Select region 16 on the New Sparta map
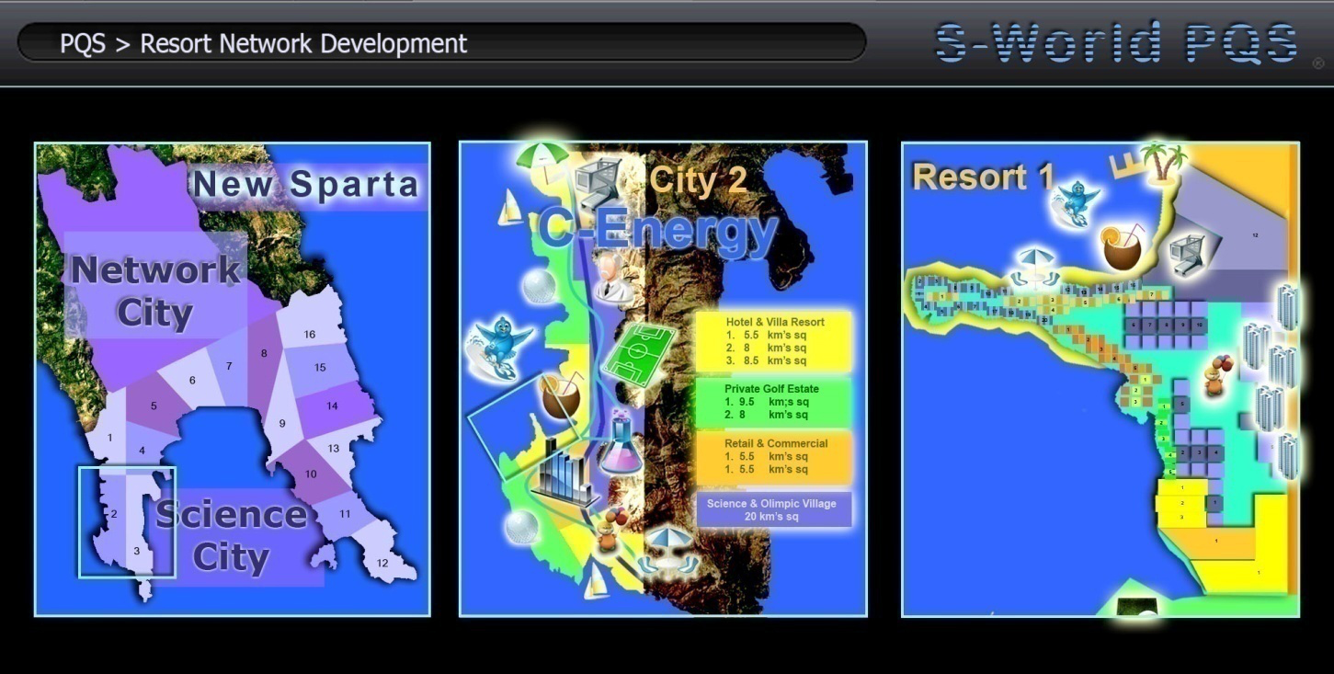The width and height of the screenshot is (1334, 674). coord(310,334)
